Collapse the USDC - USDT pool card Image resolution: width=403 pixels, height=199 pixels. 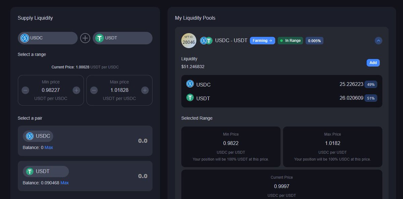coord(378,41)
